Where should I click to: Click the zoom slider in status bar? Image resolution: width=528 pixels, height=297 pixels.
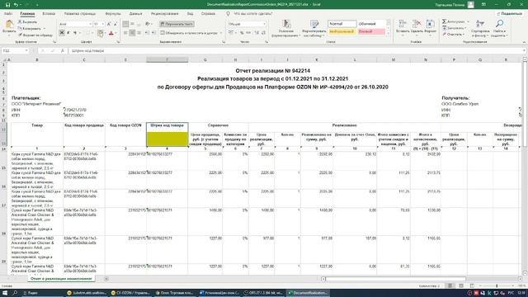pyautogui.click(x=497, y=286)
